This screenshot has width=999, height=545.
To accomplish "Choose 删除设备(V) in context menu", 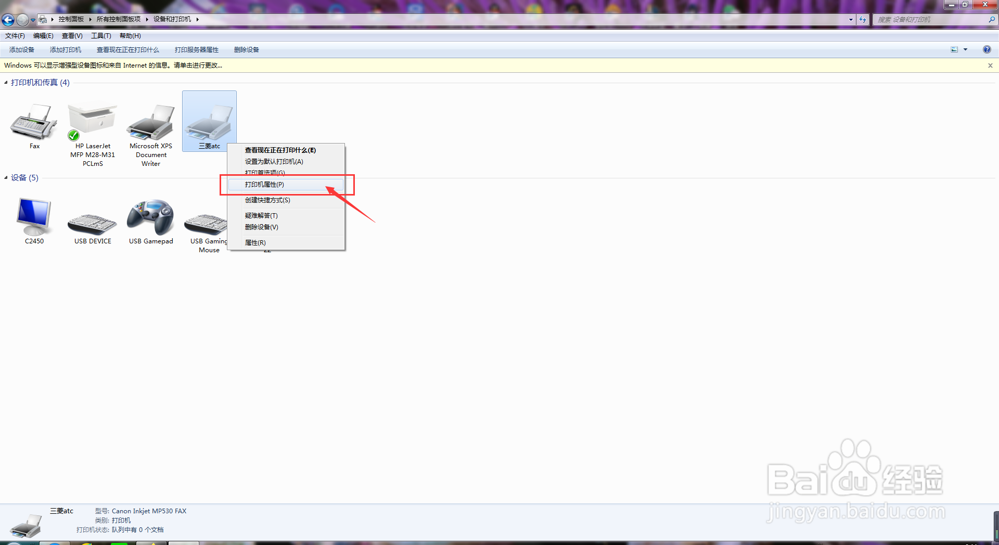I will 286,227.
